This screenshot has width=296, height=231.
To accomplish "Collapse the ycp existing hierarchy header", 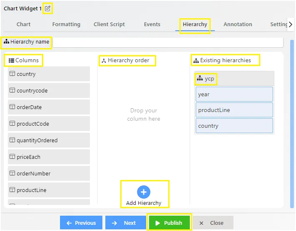I will coord(234,78).
